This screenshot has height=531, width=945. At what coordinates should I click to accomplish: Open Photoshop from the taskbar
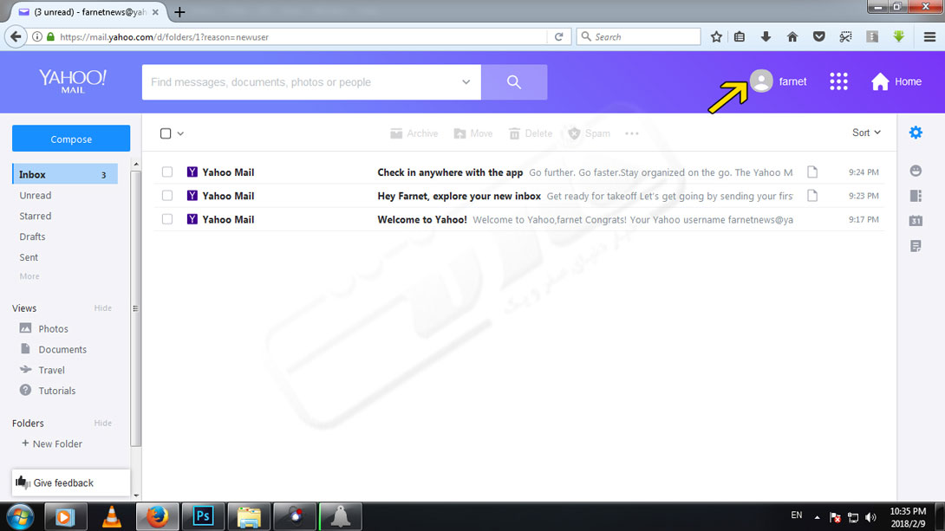coord(203,516)
